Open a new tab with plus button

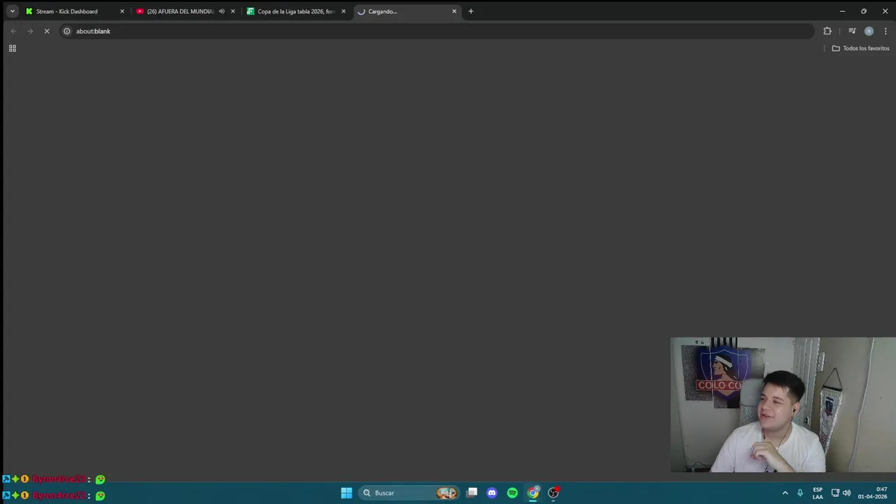470,11
